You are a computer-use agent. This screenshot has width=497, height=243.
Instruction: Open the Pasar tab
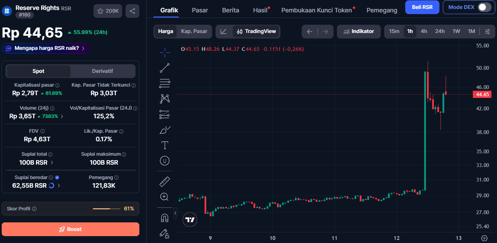click(200, 10)
